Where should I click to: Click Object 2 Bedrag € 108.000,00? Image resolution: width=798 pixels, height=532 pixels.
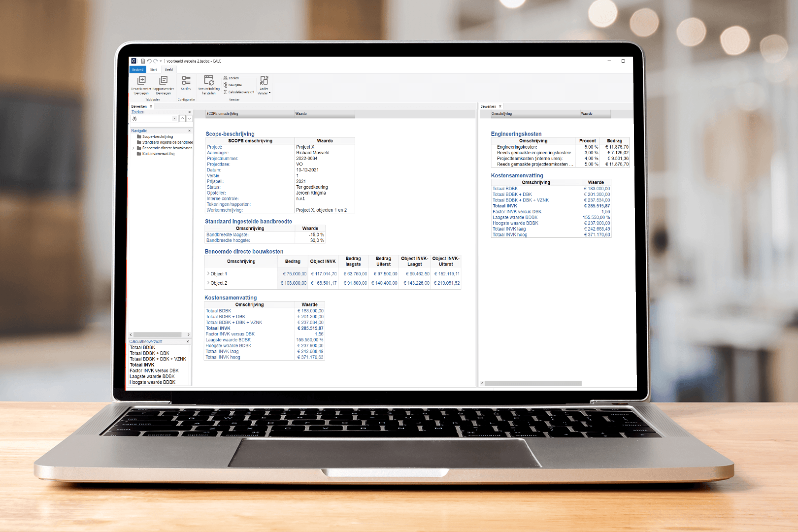point(294,283)
